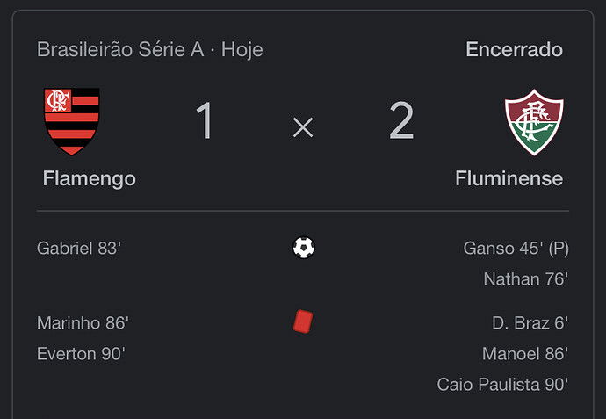The image size is (606, 419).
Task: Click the Fluminense team crest
Action: 534,122
